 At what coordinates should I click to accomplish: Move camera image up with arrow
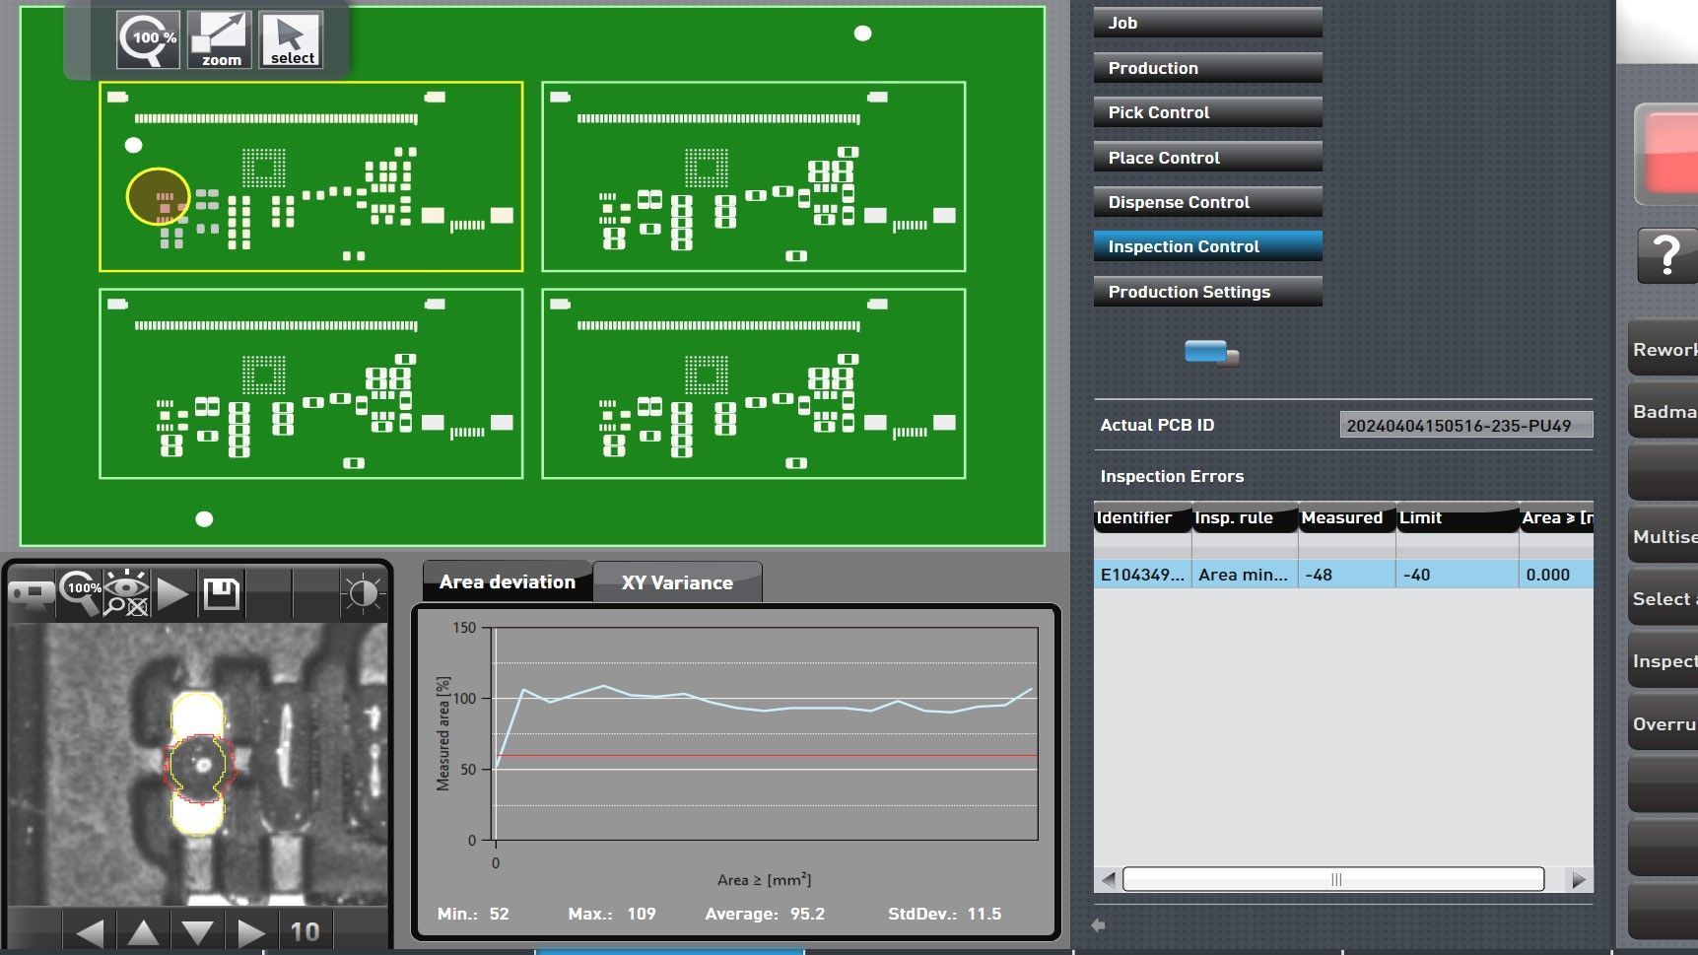point(144,932)
